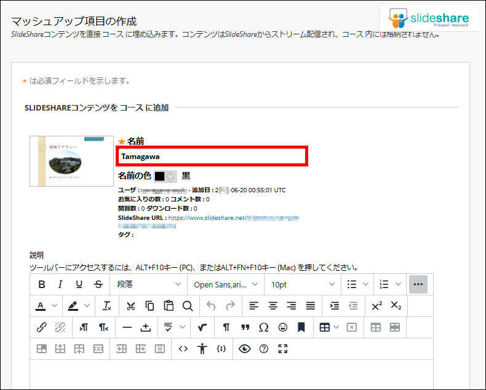Viewport: 486px width, 390px height.
Task: Center align the text
Action: coord(273,306)
